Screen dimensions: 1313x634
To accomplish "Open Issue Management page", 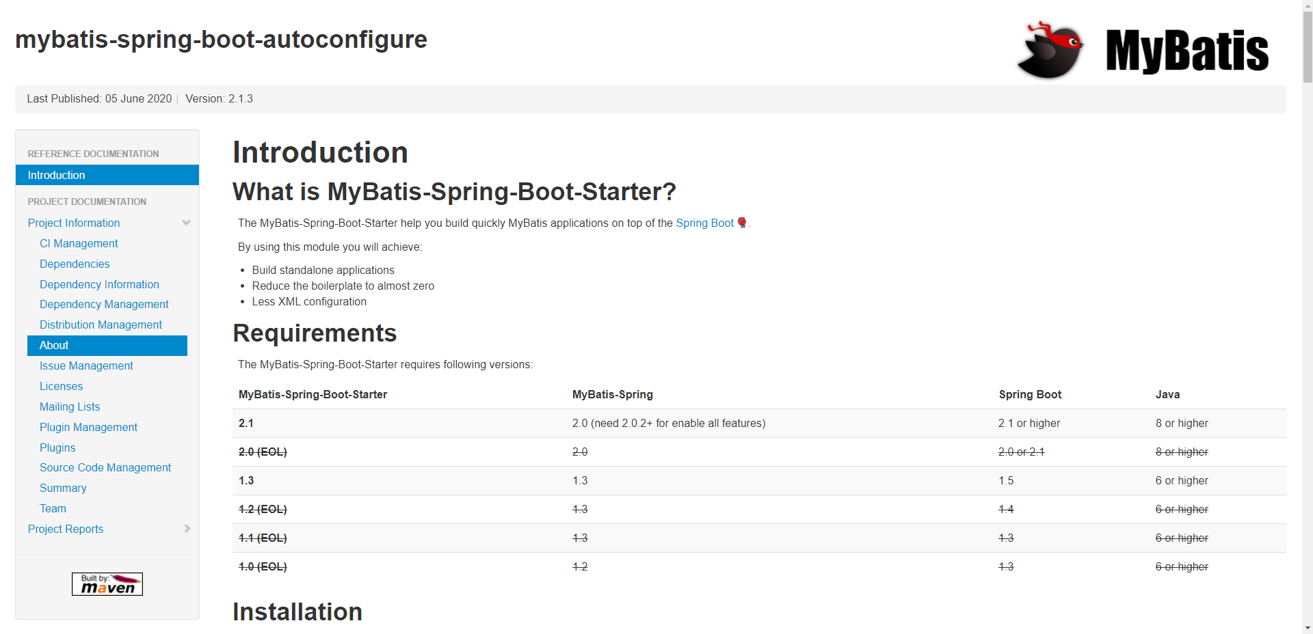I will click(86, 366).
